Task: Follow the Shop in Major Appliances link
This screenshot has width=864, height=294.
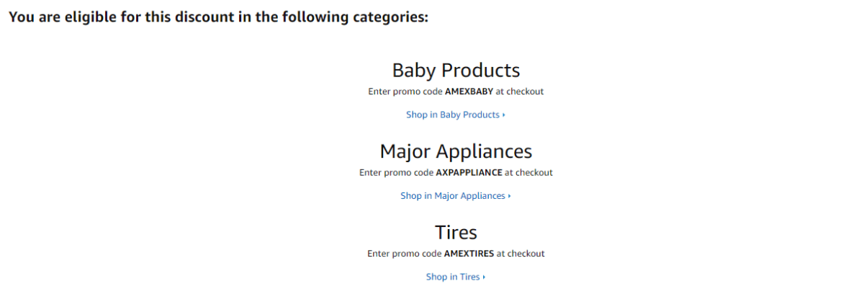Action: [x=456, y=195]
